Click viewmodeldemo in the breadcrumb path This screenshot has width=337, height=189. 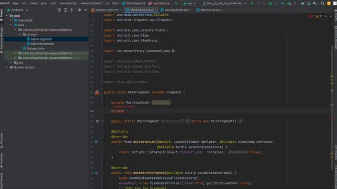[x=91, y=4]
